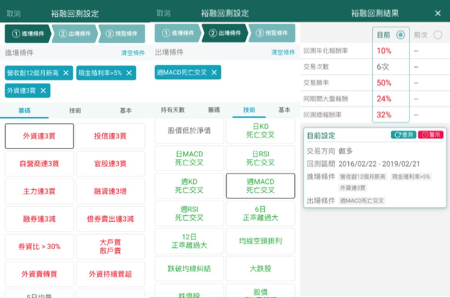Switch to 技術 tab in entry conditions
The height and width of the screenshot is (298, 450).
(x=75, y=110)
